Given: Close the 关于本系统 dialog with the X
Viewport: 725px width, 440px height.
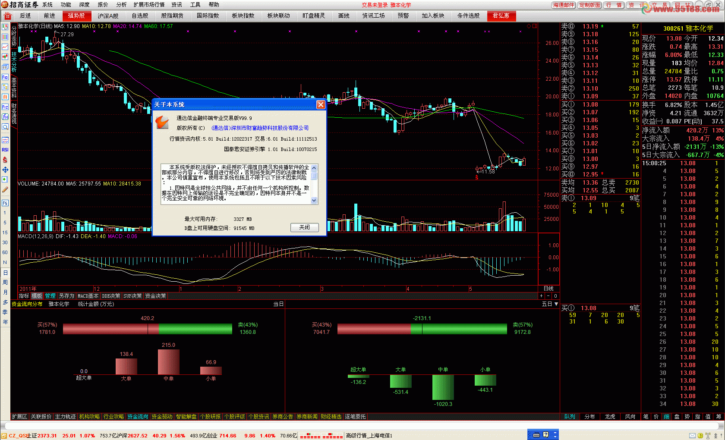Looking at the screenshot, I should pos(321,105).
